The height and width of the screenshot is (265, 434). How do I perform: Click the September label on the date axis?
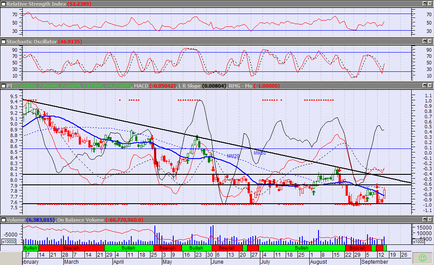point(375,261)
